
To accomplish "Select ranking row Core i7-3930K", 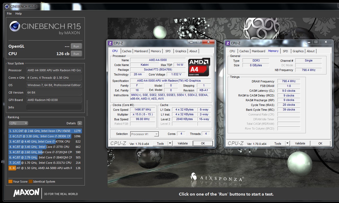I will [45, 136].
